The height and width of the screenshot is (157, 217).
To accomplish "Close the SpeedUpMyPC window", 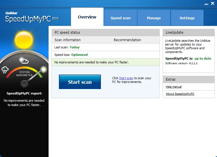I will [213, 3].
